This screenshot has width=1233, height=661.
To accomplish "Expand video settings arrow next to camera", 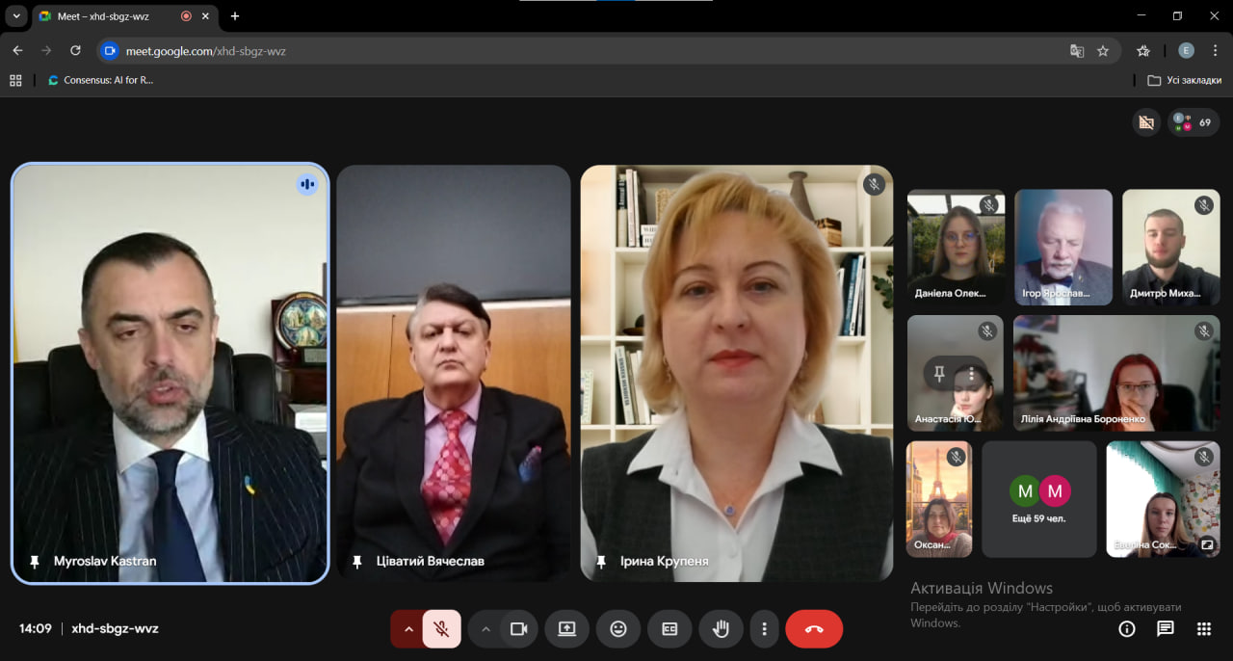I will pos(485,629).
